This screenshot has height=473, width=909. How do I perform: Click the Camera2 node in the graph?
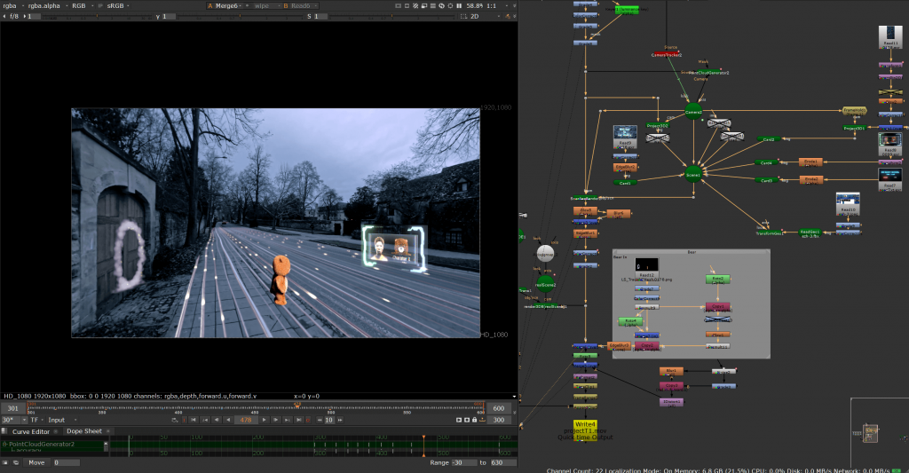coord(693,111)
